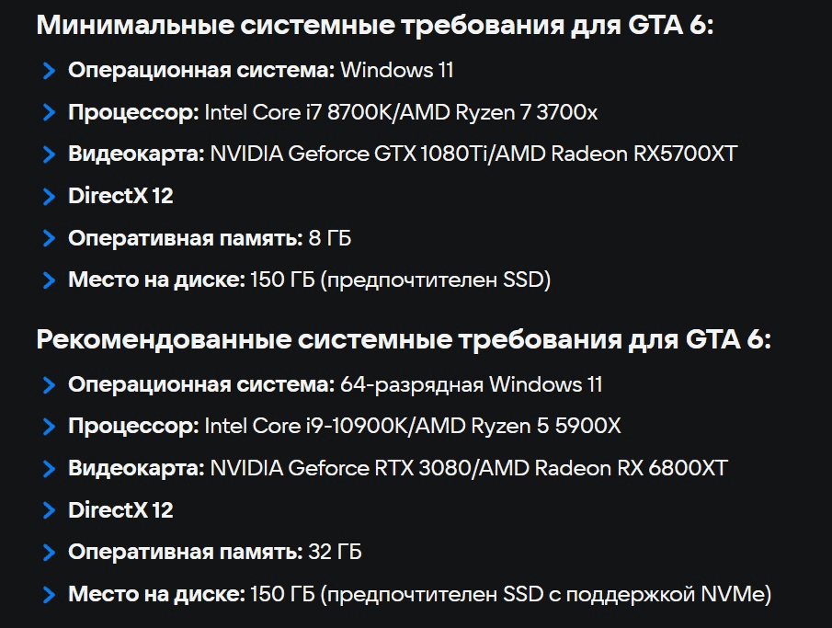Click the DirectX 12 label in recommended requirements

pos(120,510)
